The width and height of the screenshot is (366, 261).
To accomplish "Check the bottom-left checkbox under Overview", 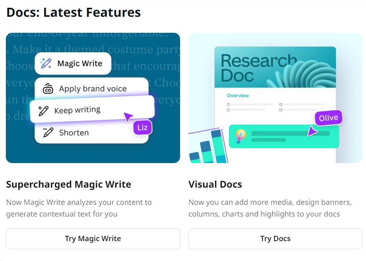I will pos(228,110).
